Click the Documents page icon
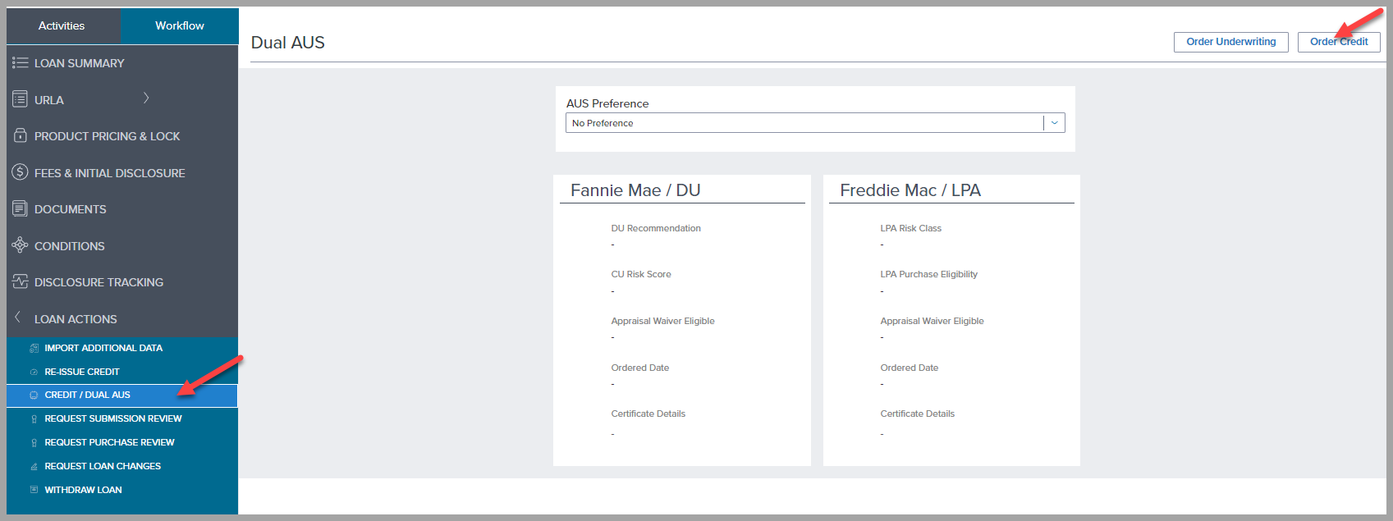 click(x=20, y=209)
